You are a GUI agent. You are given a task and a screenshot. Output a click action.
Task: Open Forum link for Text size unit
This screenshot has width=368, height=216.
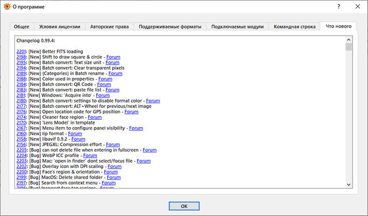113,62
